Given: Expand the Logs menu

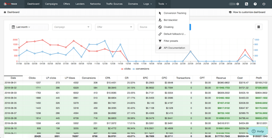Looking at the screenshot, I should pyautogui.click(x=147, y=4).
